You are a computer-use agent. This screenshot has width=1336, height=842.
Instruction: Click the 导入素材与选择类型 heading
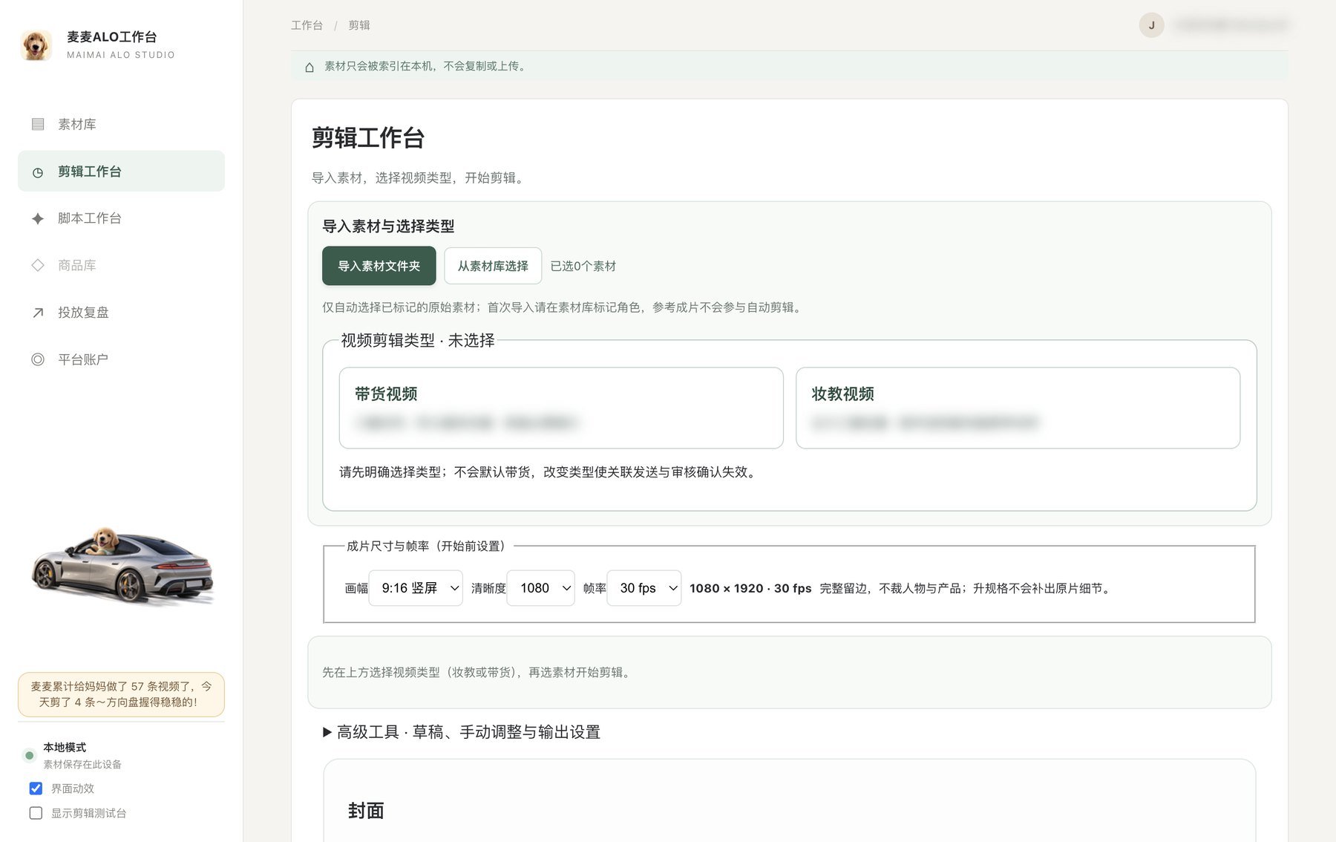coord(388,226)
